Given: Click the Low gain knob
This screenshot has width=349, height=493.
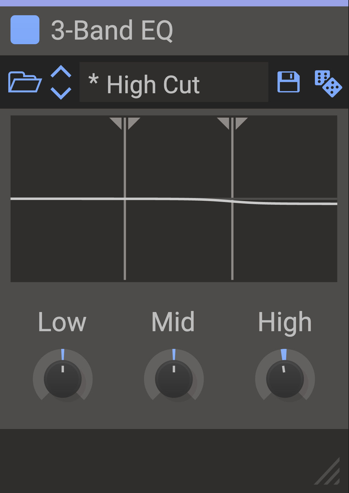Looking at the screenshot, I should (x=63, y=379).
